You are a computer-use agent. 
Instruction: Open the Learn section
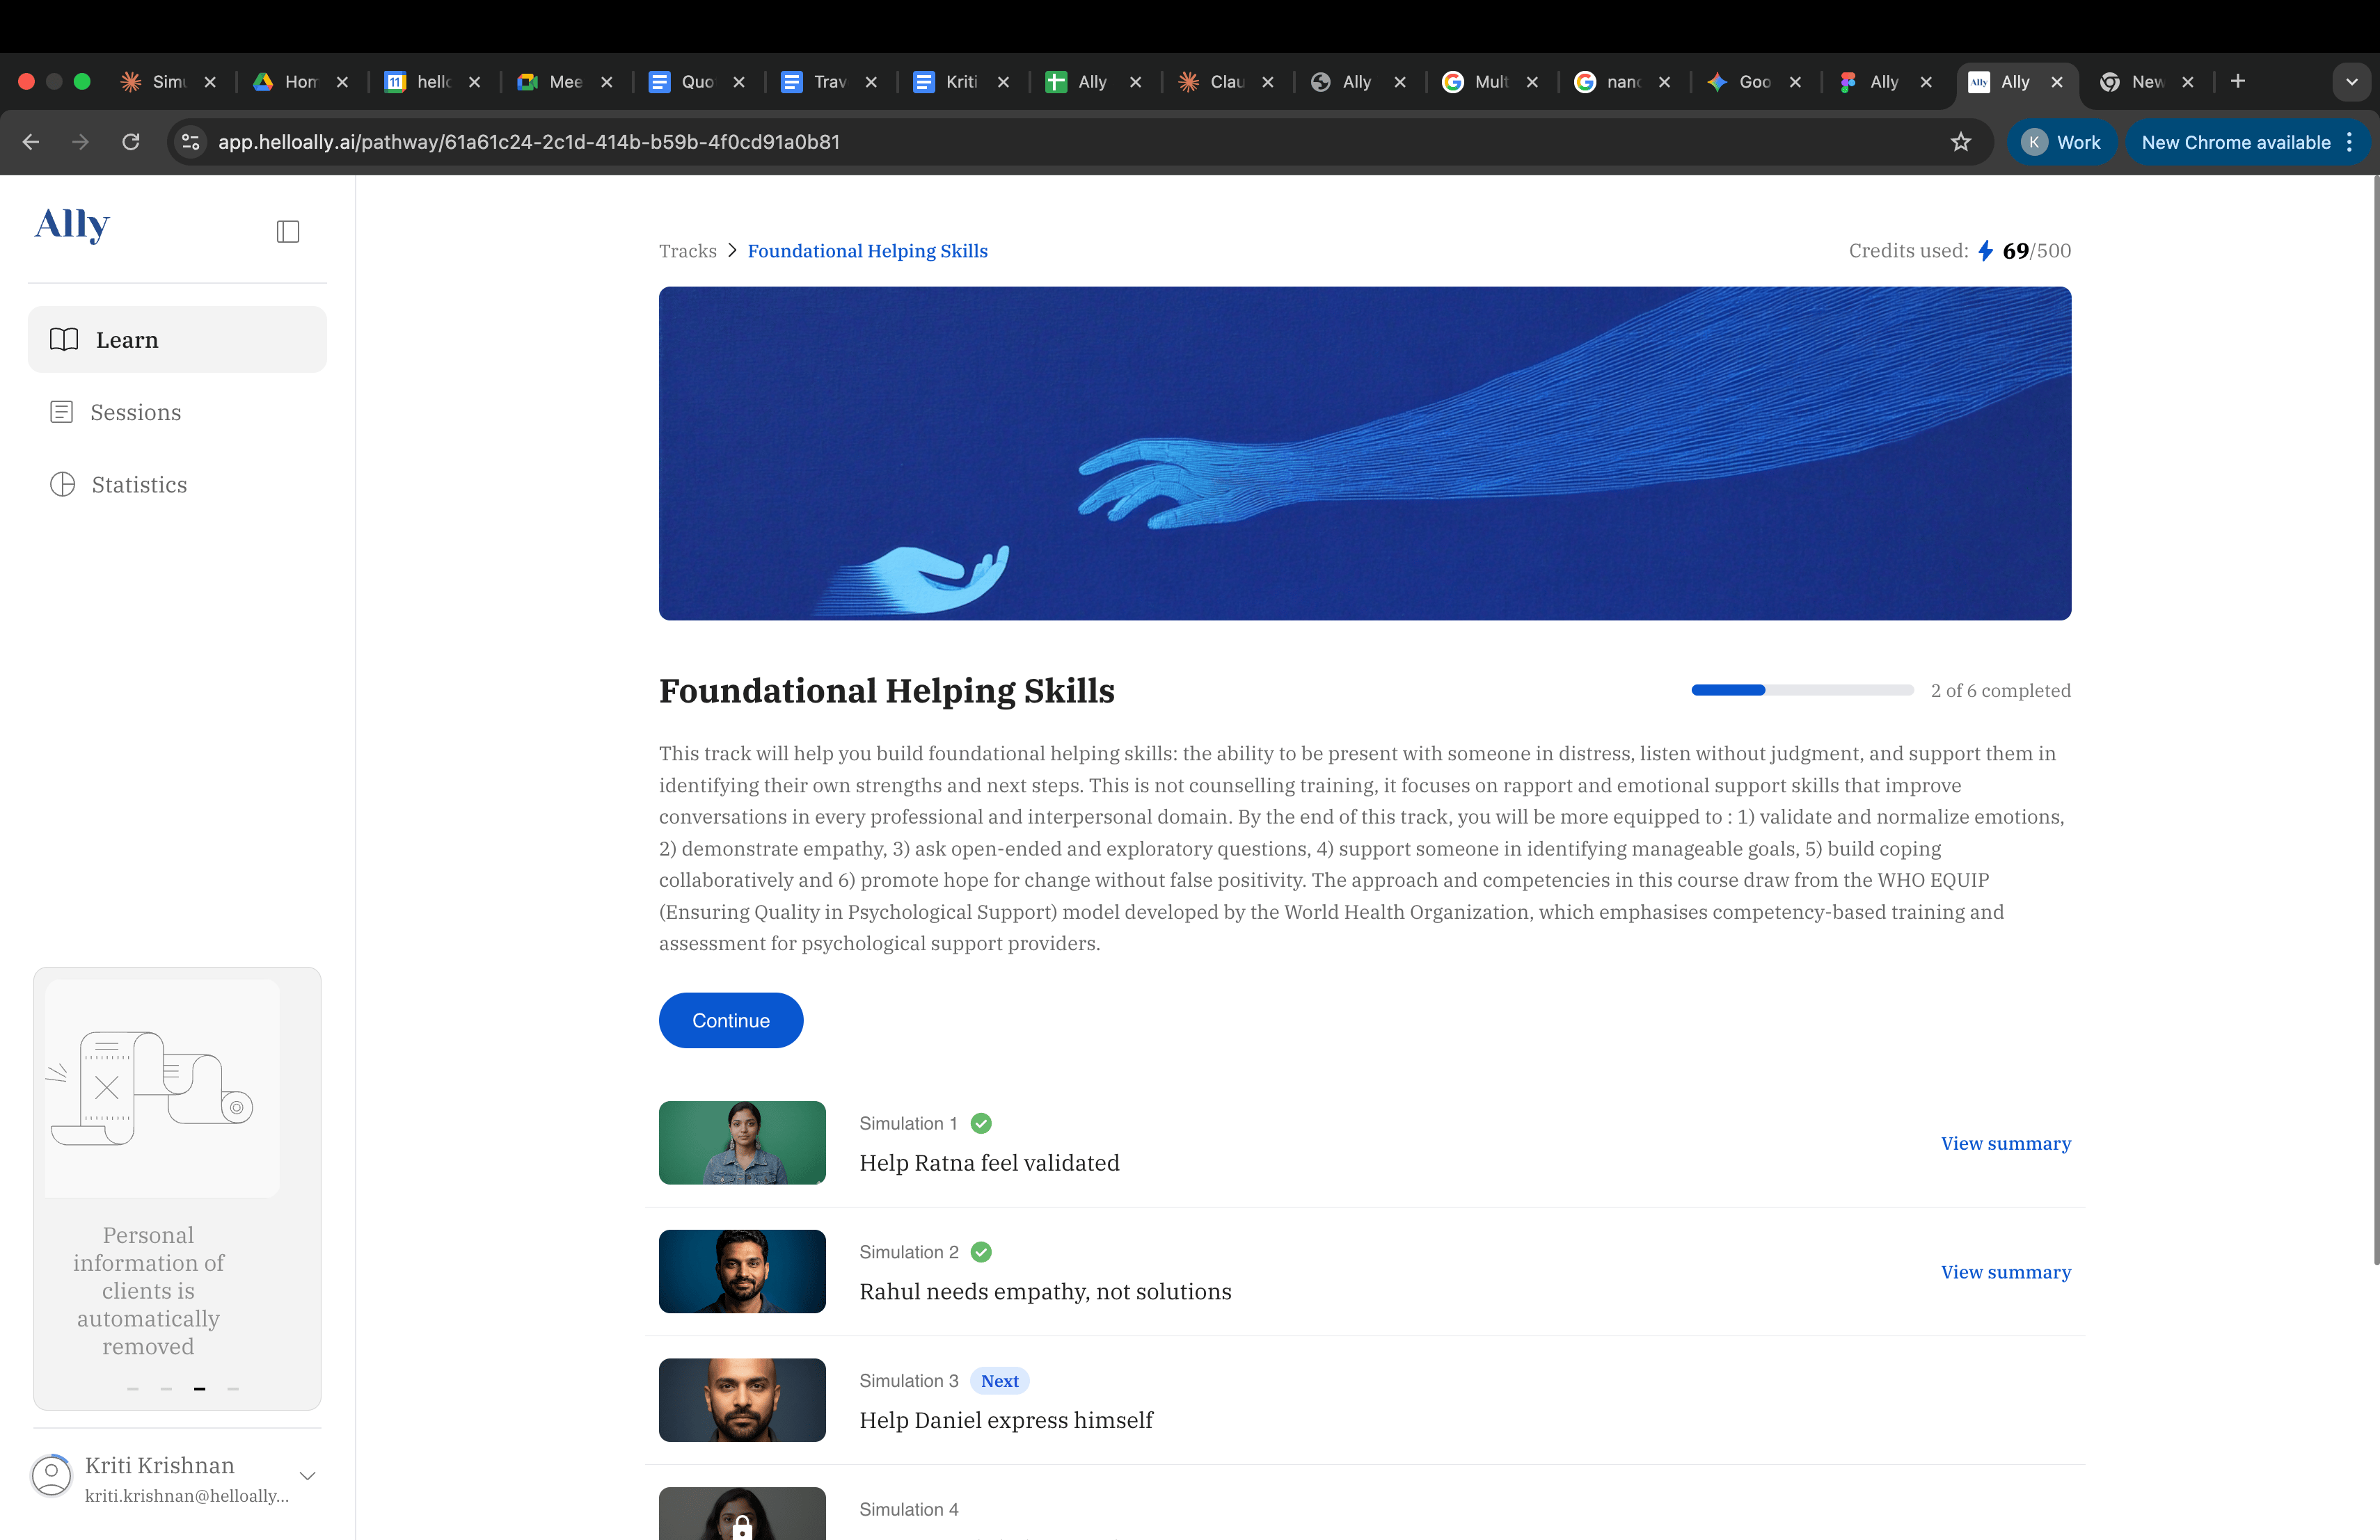coord(177,339)
